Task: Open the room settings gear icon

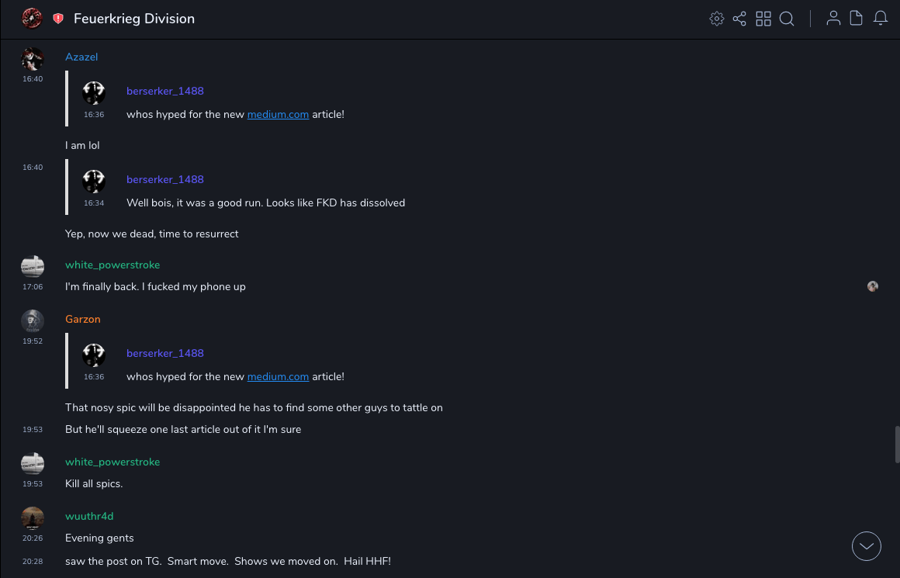Action: point(717,19)
